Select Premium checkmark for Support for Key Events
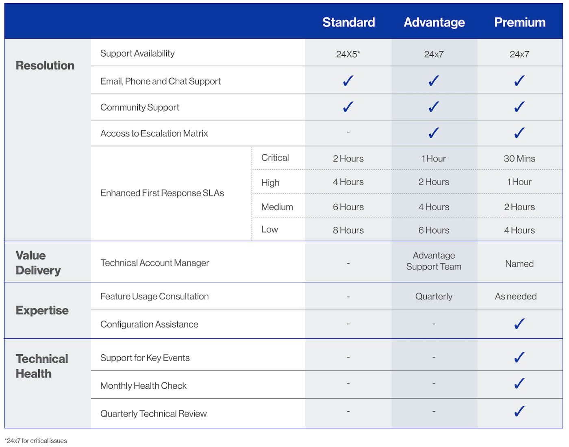The height and width of the screenshot is (447, 569). [x=519, y=358]
